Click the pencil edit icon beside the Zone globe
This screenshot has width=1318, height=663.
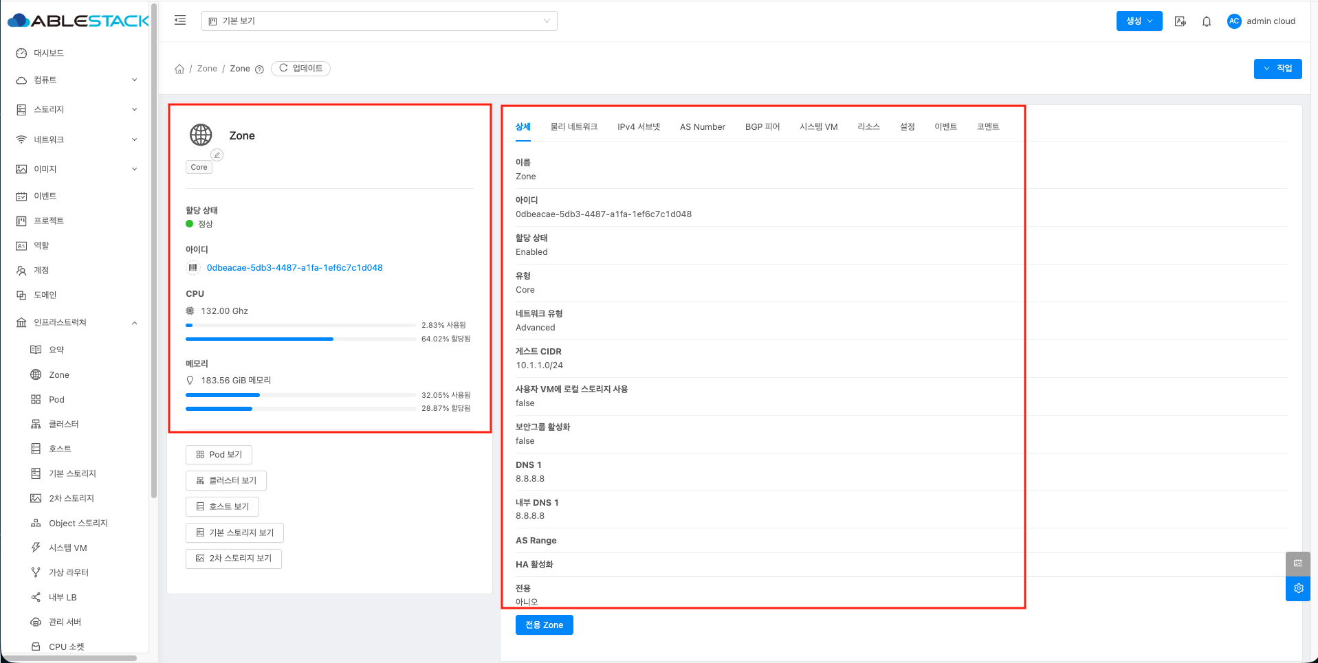point(217,155)
